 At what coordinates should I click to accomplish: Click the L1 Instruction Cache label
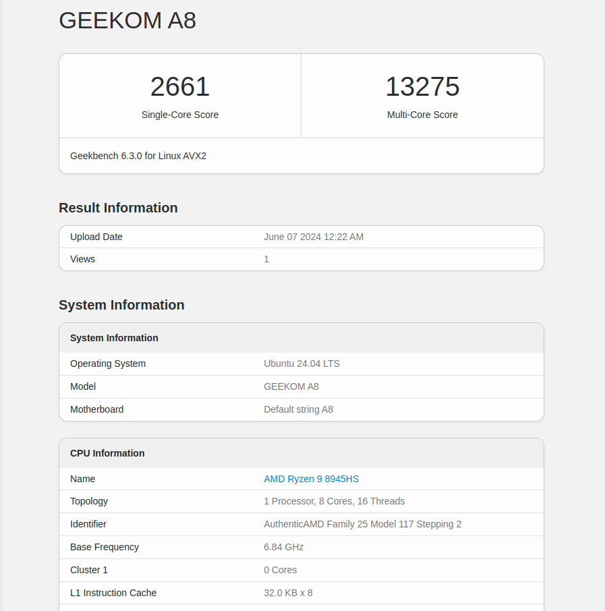[x=113, y=593]
